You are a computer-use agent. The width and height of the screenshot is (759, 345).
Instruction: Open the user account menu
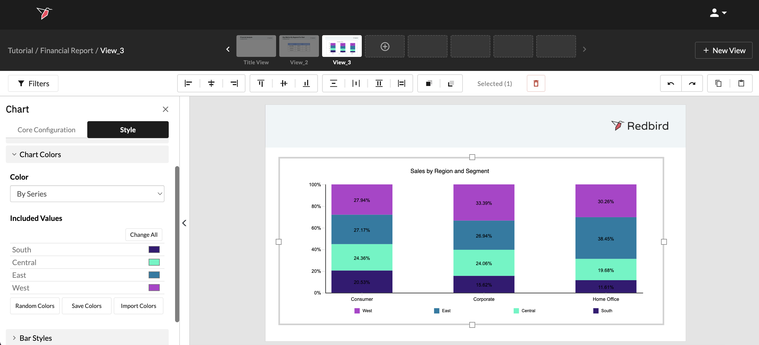[x=718, y=13]
